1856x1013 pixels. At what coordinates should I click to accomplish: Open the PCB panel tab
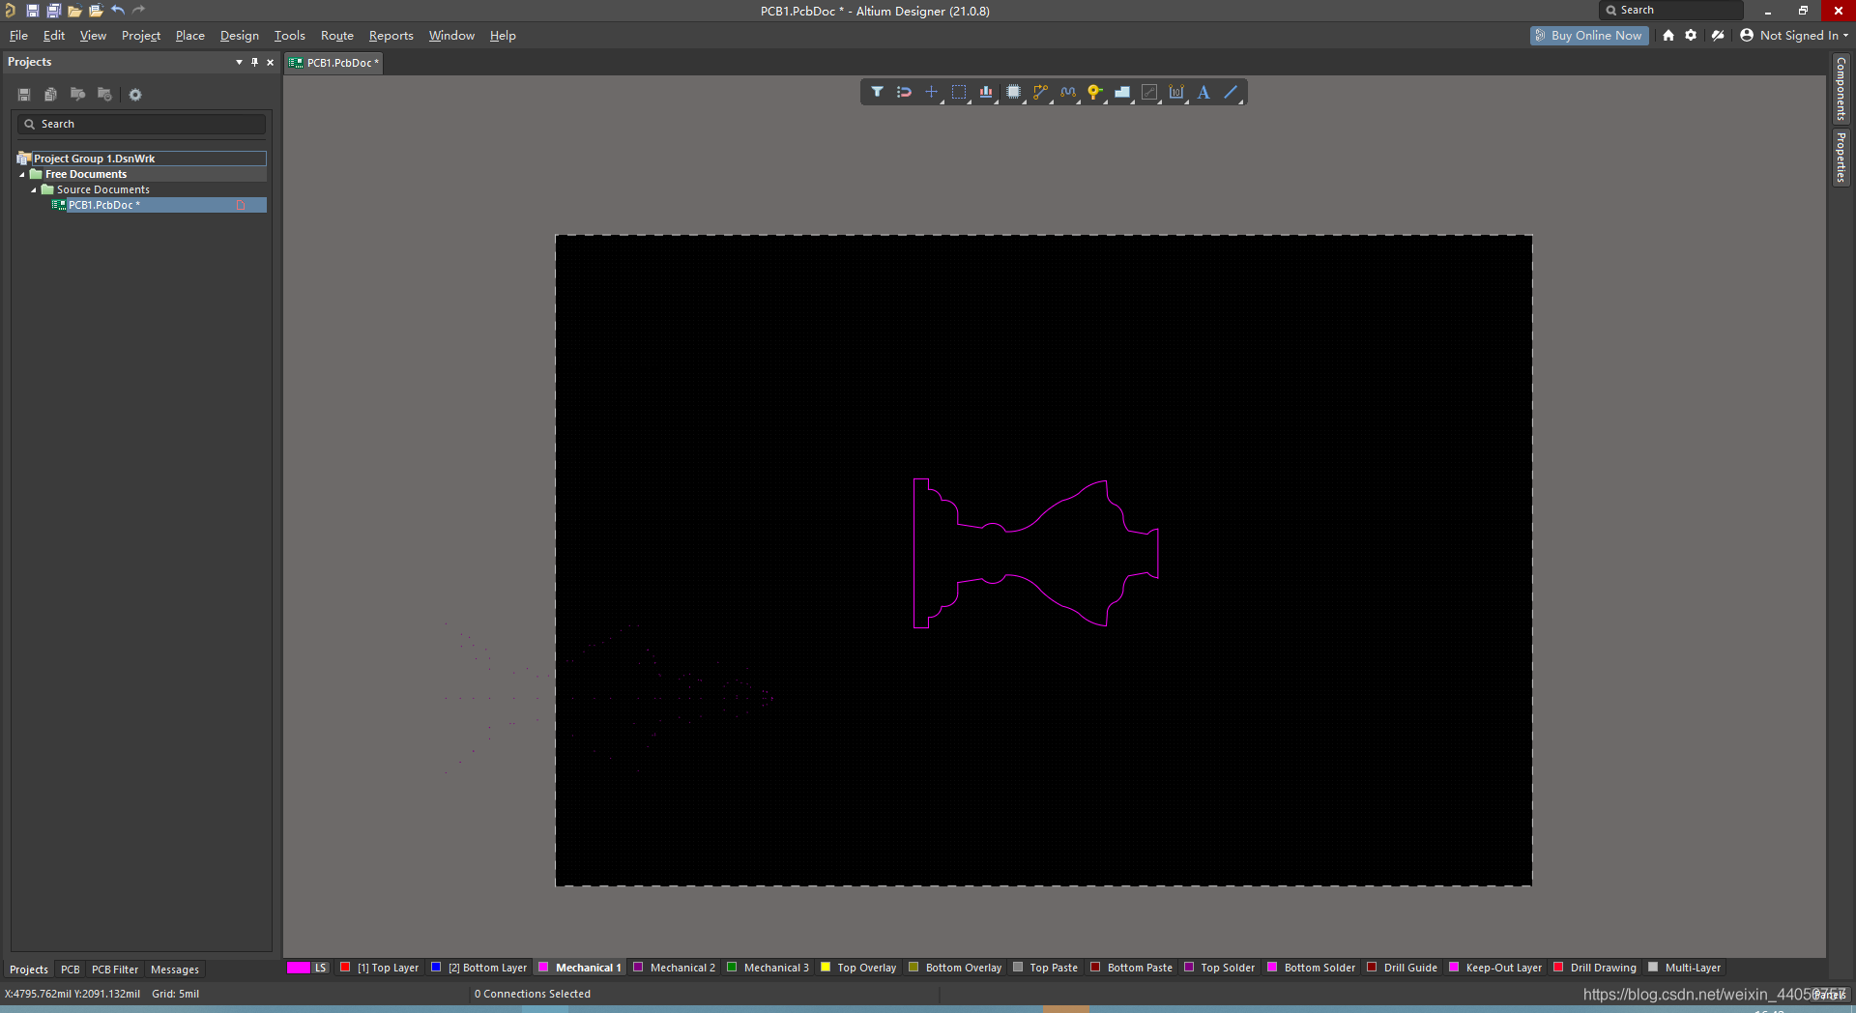[x=71, y=970]
